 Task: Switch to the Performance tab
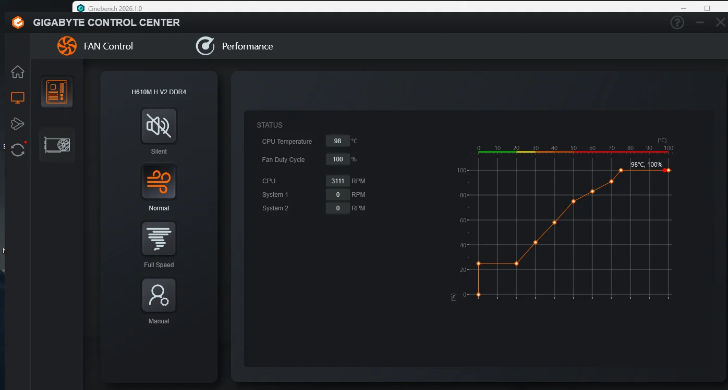(x=235, y=46)
